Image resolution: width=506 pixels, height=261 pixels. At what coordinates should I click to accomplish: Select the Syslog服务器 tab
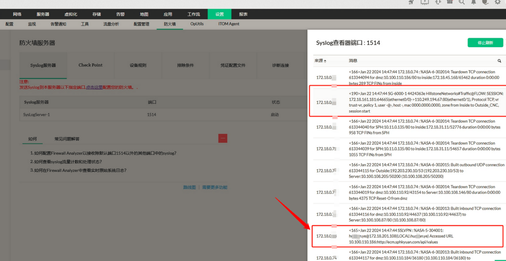43,65
